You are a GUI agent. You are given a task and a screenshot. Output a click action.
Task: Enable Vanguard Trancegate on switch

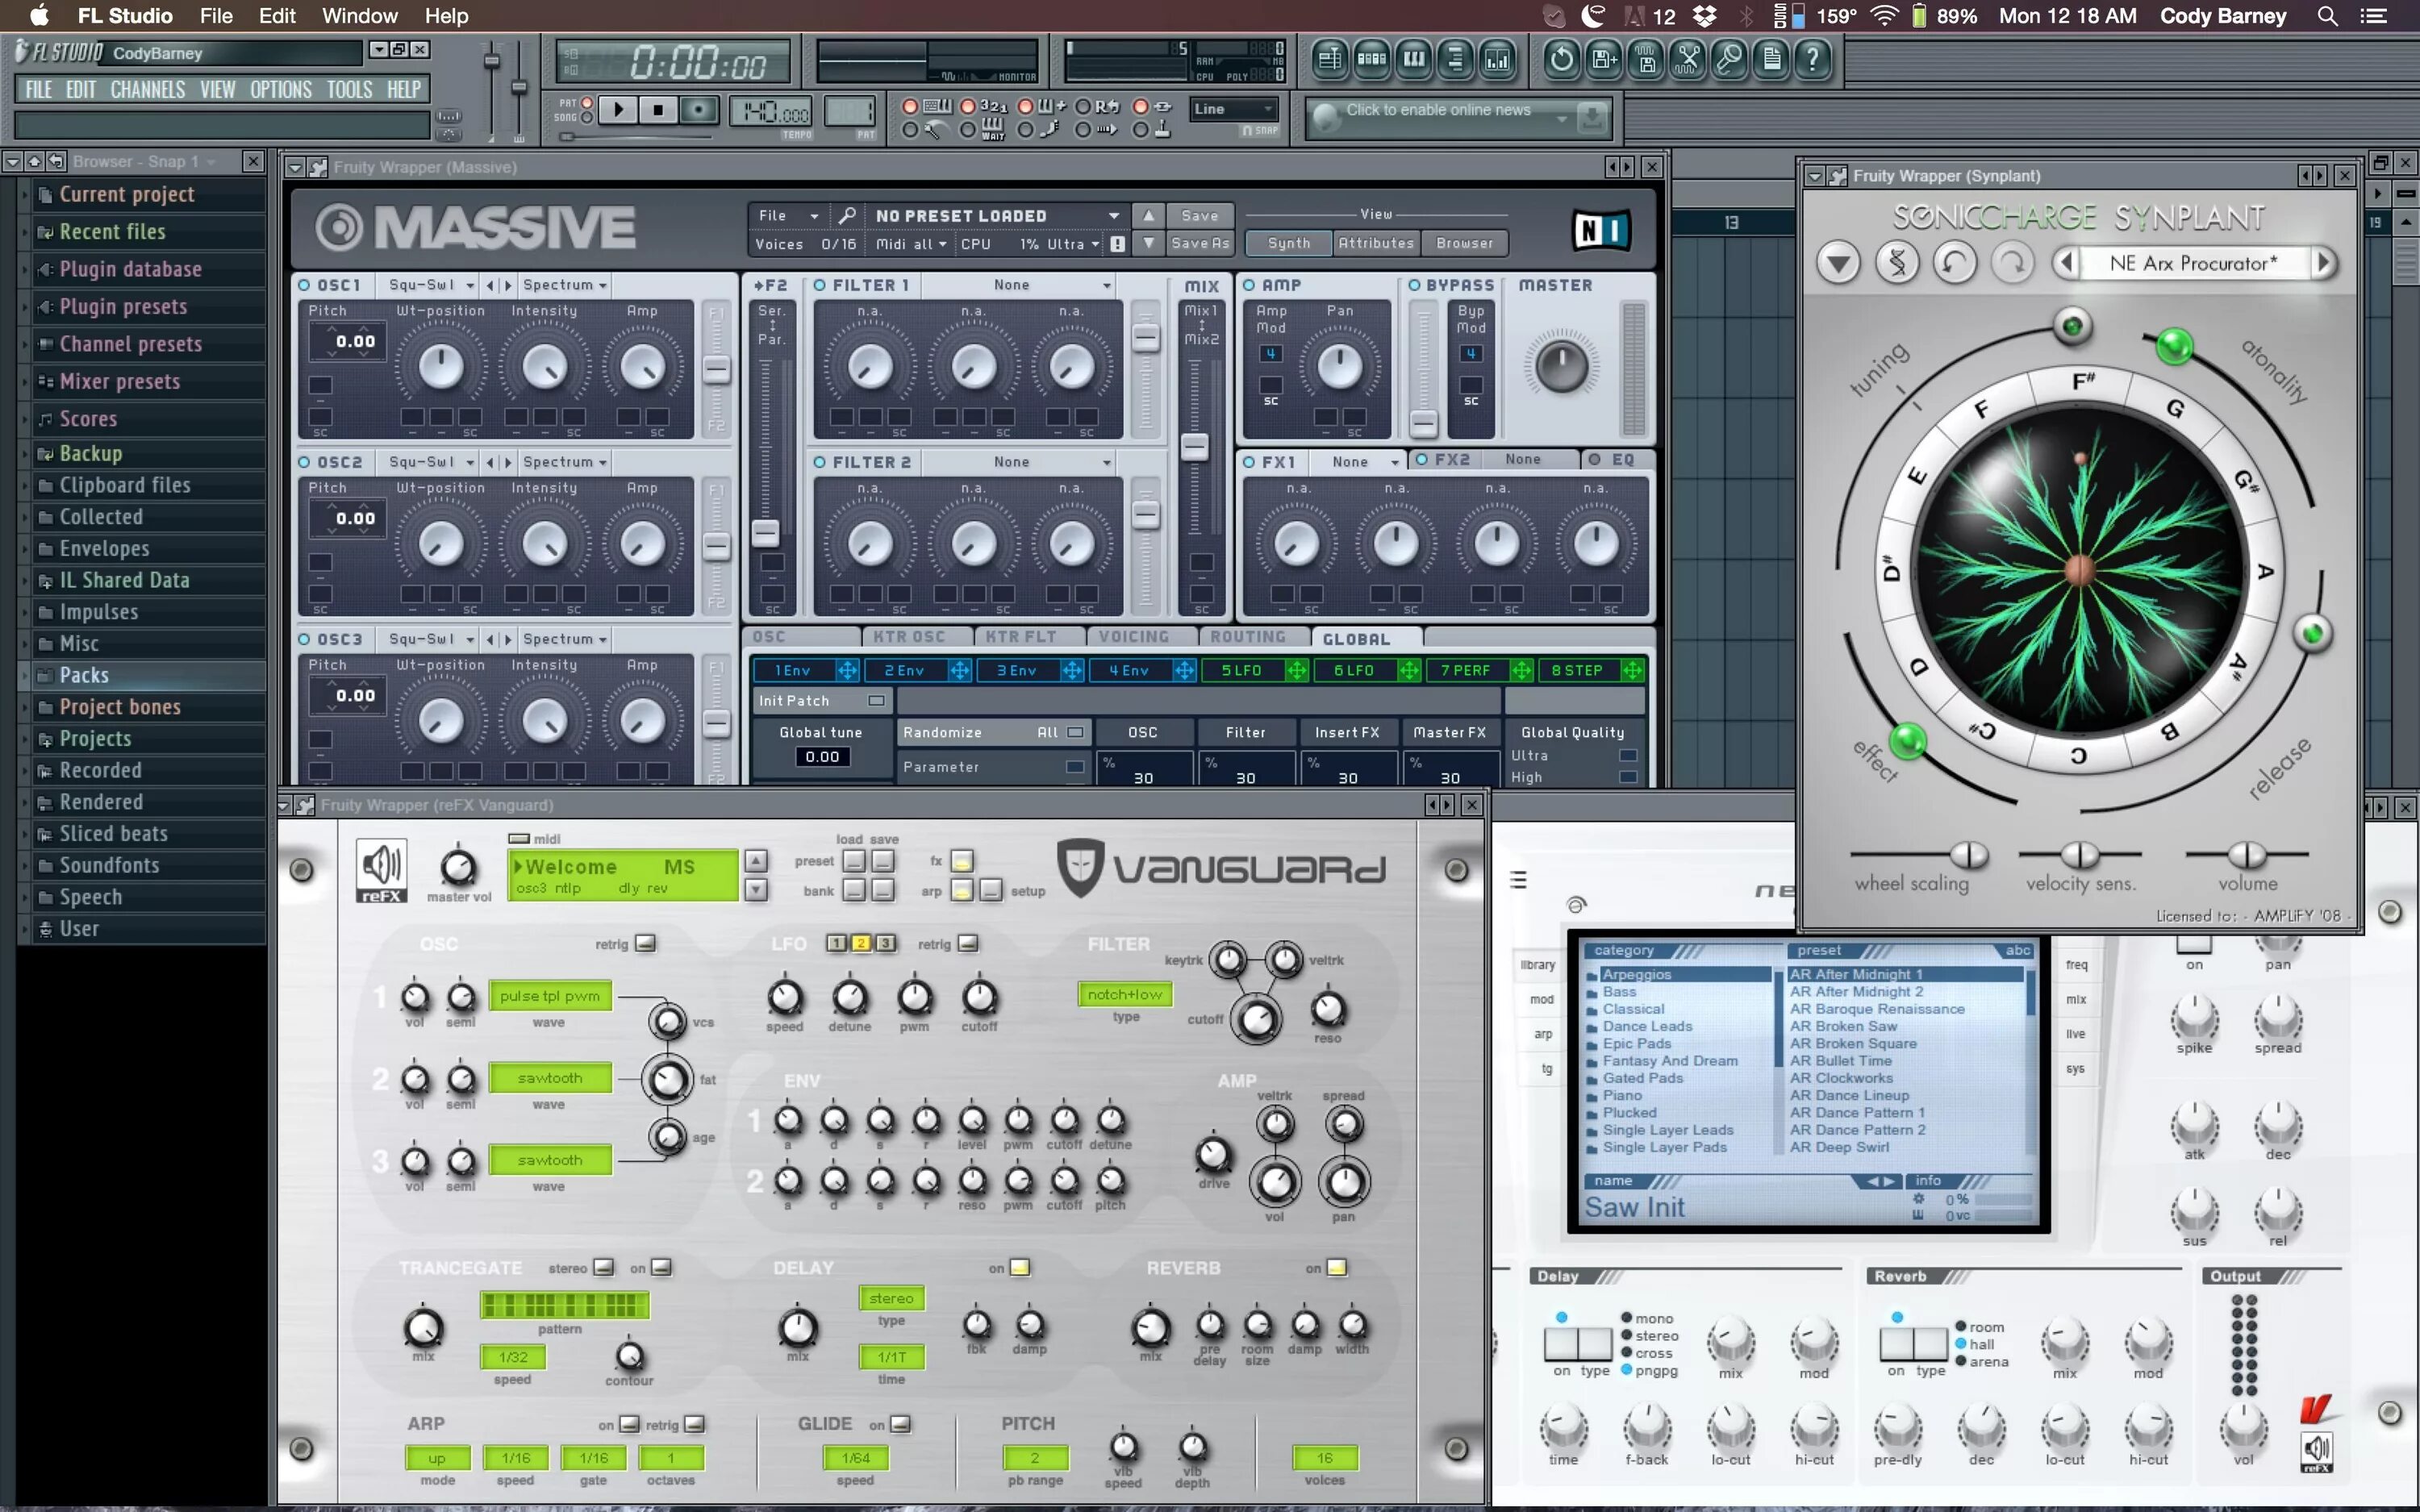coord(661,1267)
